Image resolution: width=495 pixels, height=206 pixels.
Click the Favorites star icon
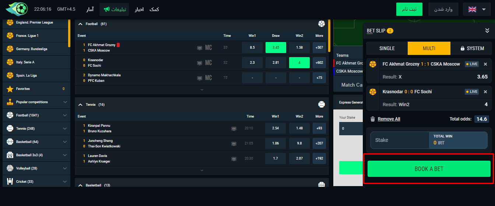10,89
